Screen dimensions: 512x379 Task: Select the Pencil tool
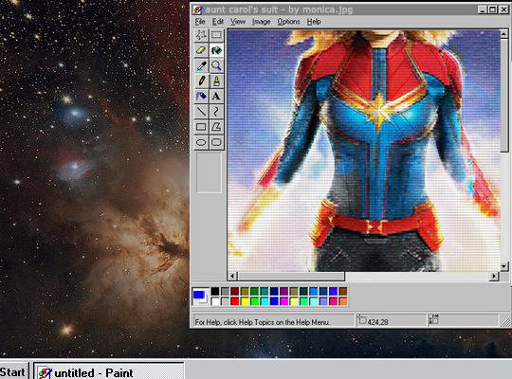tap(201, 81)
